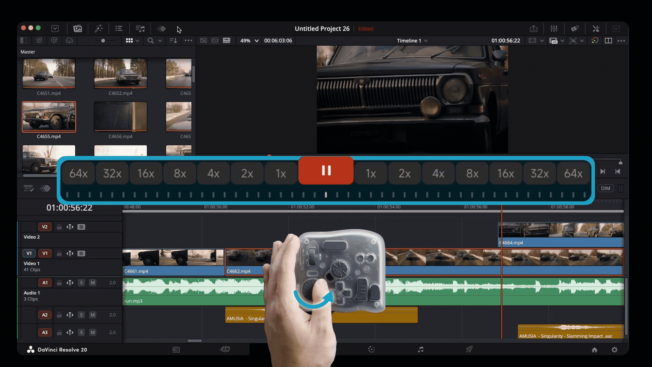Solo the A2 audio track

point(81,315)
